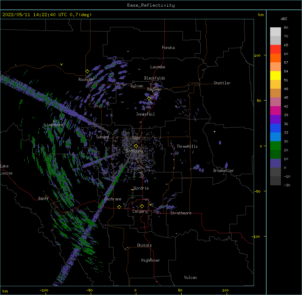Click the Cochrane town label
Image resolution: width=302 pixels, height=295 pixels.
click(113, 199)
